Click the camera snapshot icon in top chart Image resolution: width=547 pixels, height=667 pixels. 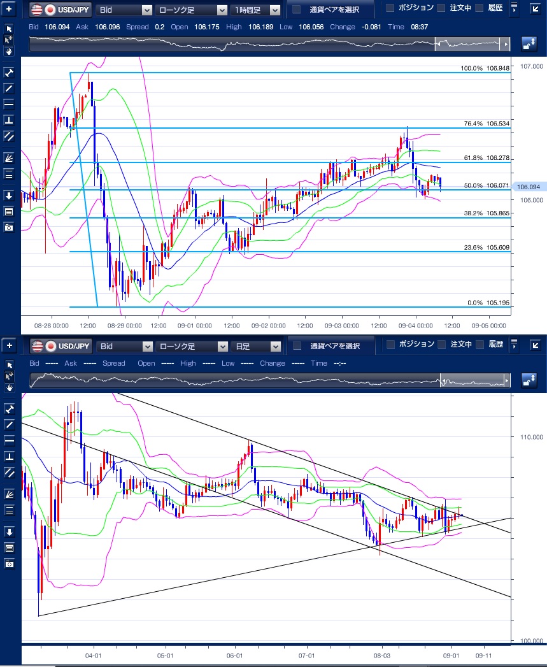coord(9,227)
